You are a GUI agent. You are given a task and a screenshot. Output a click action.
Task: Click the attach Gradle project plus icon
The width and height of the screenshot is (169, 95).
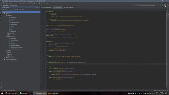[x=6, y=10]
